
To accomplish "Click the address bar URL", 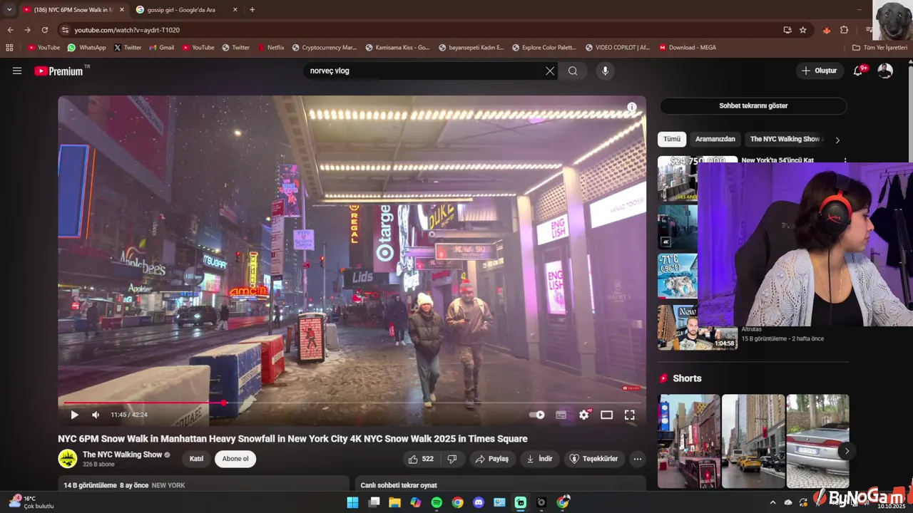I will click(127, 30).
